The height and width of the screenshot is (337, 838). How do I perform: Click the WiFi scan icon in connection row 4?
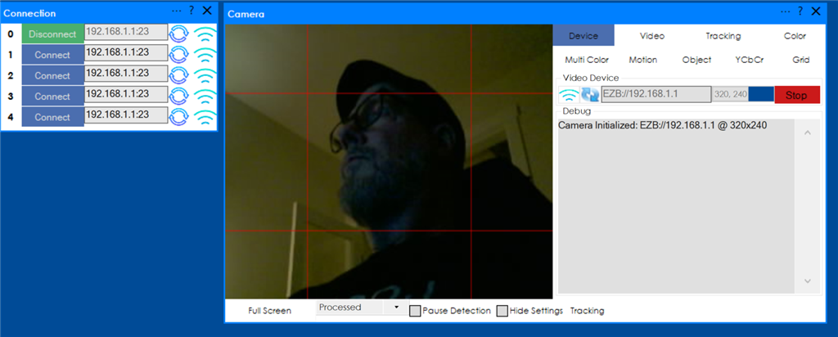click(x=205, y=117)
